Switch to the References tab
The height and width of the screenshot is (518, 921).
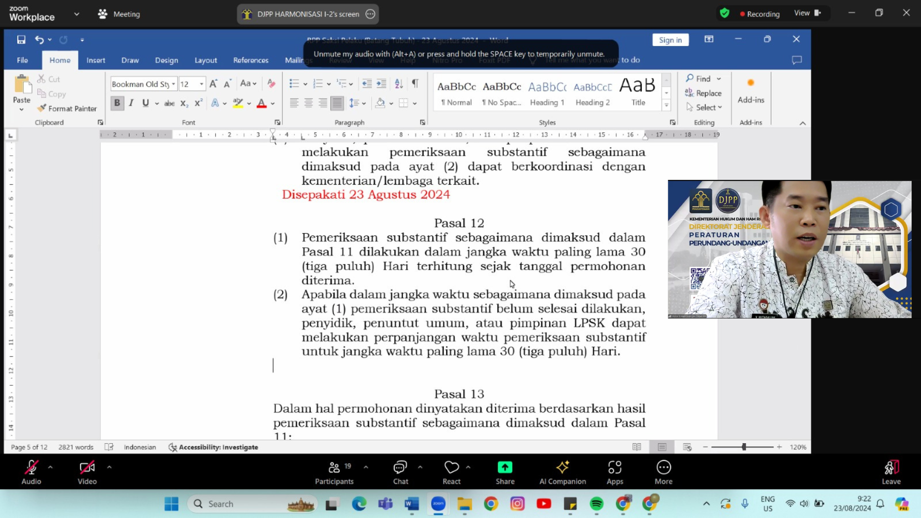(x=251, y=60)
